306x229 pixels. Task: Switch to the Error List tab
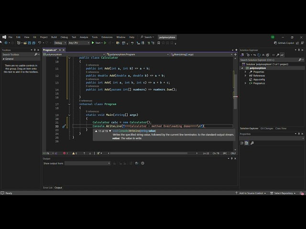(48, 187)
